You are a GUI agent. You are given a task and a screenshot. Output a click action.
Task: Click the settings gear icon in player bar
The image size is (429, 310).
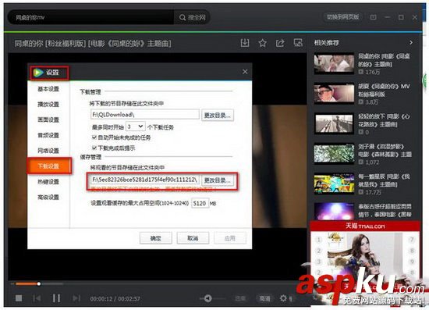pyautogui.click(x=283, y=298)
